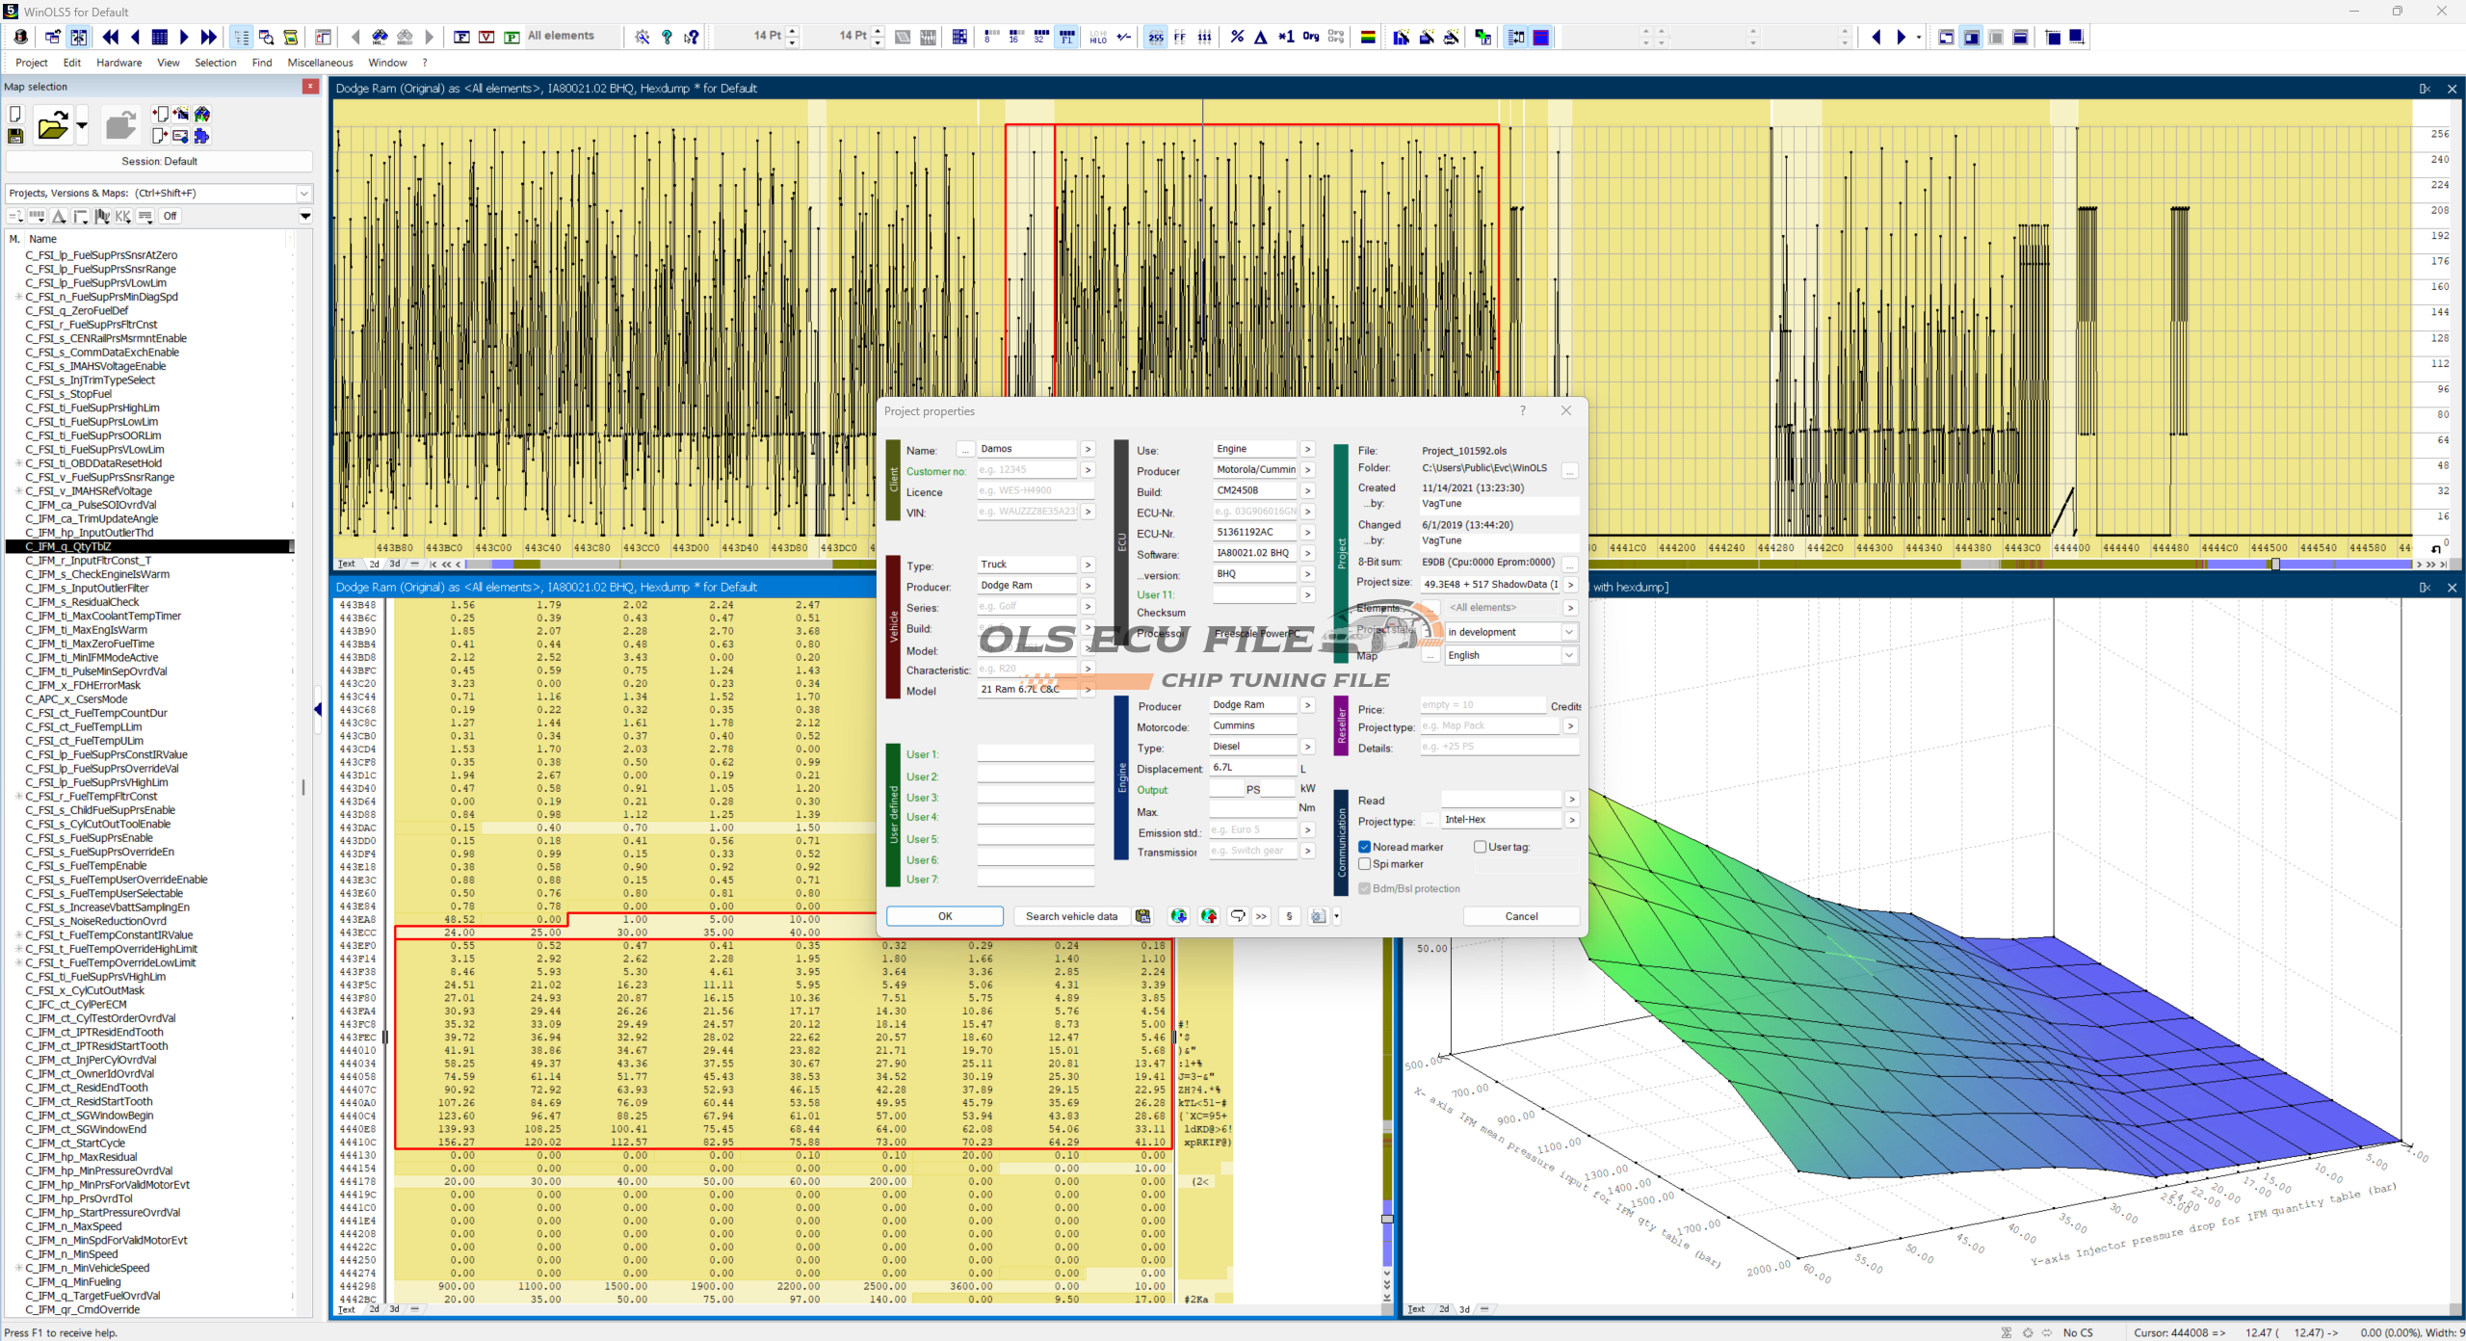The image size is (2466, 1341).
Task: Click the fast-forward double arrow icon
Action: [x=209, y=37]
